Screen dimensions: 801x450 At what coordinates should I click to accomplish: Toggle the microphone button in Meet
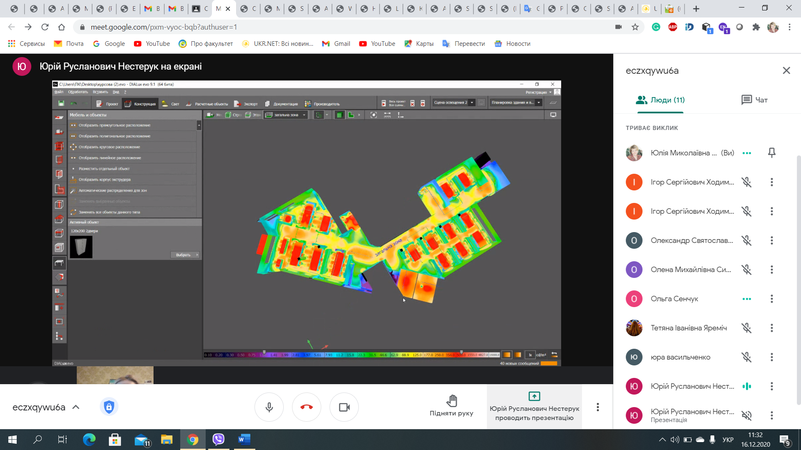point(269,407)
